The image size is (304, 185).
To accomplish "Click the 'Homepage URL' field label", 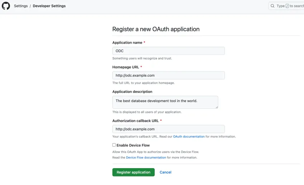I will coord(125,67).
